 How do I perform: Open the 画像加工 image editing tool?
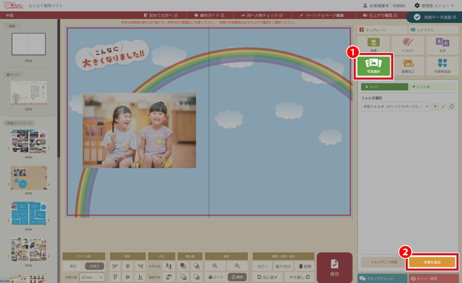point(408,66)
